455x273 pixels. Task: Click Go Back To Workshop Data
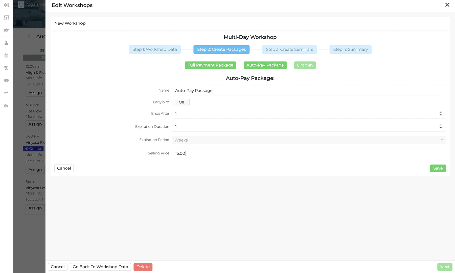point(100,267)
